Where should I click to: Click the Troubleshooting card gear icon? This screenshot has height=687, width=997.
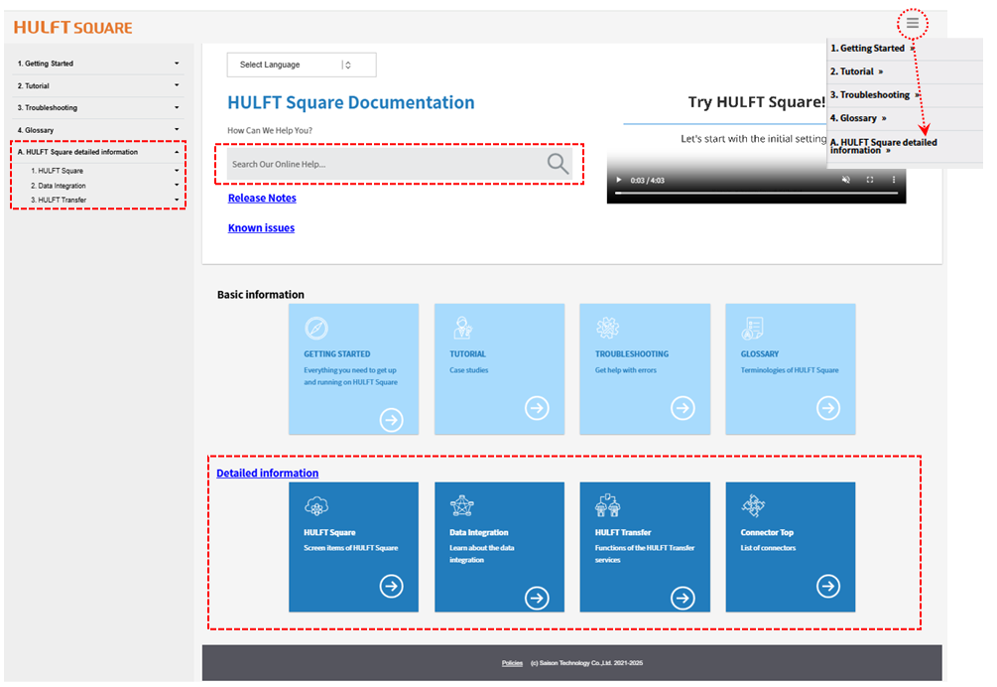coord(608,329)
